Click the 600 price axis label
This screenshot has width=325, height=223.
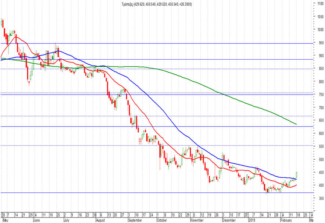(321, 134)
